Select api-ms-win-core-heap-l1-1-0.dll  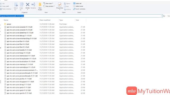coord(19,53)
